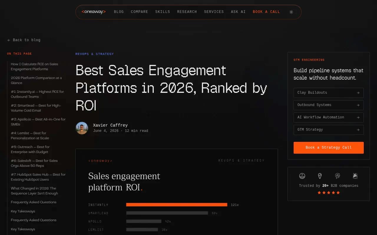The image size is (377, 235).
Task: Click the Book a Strategy Call button
Action: point(328,147)
